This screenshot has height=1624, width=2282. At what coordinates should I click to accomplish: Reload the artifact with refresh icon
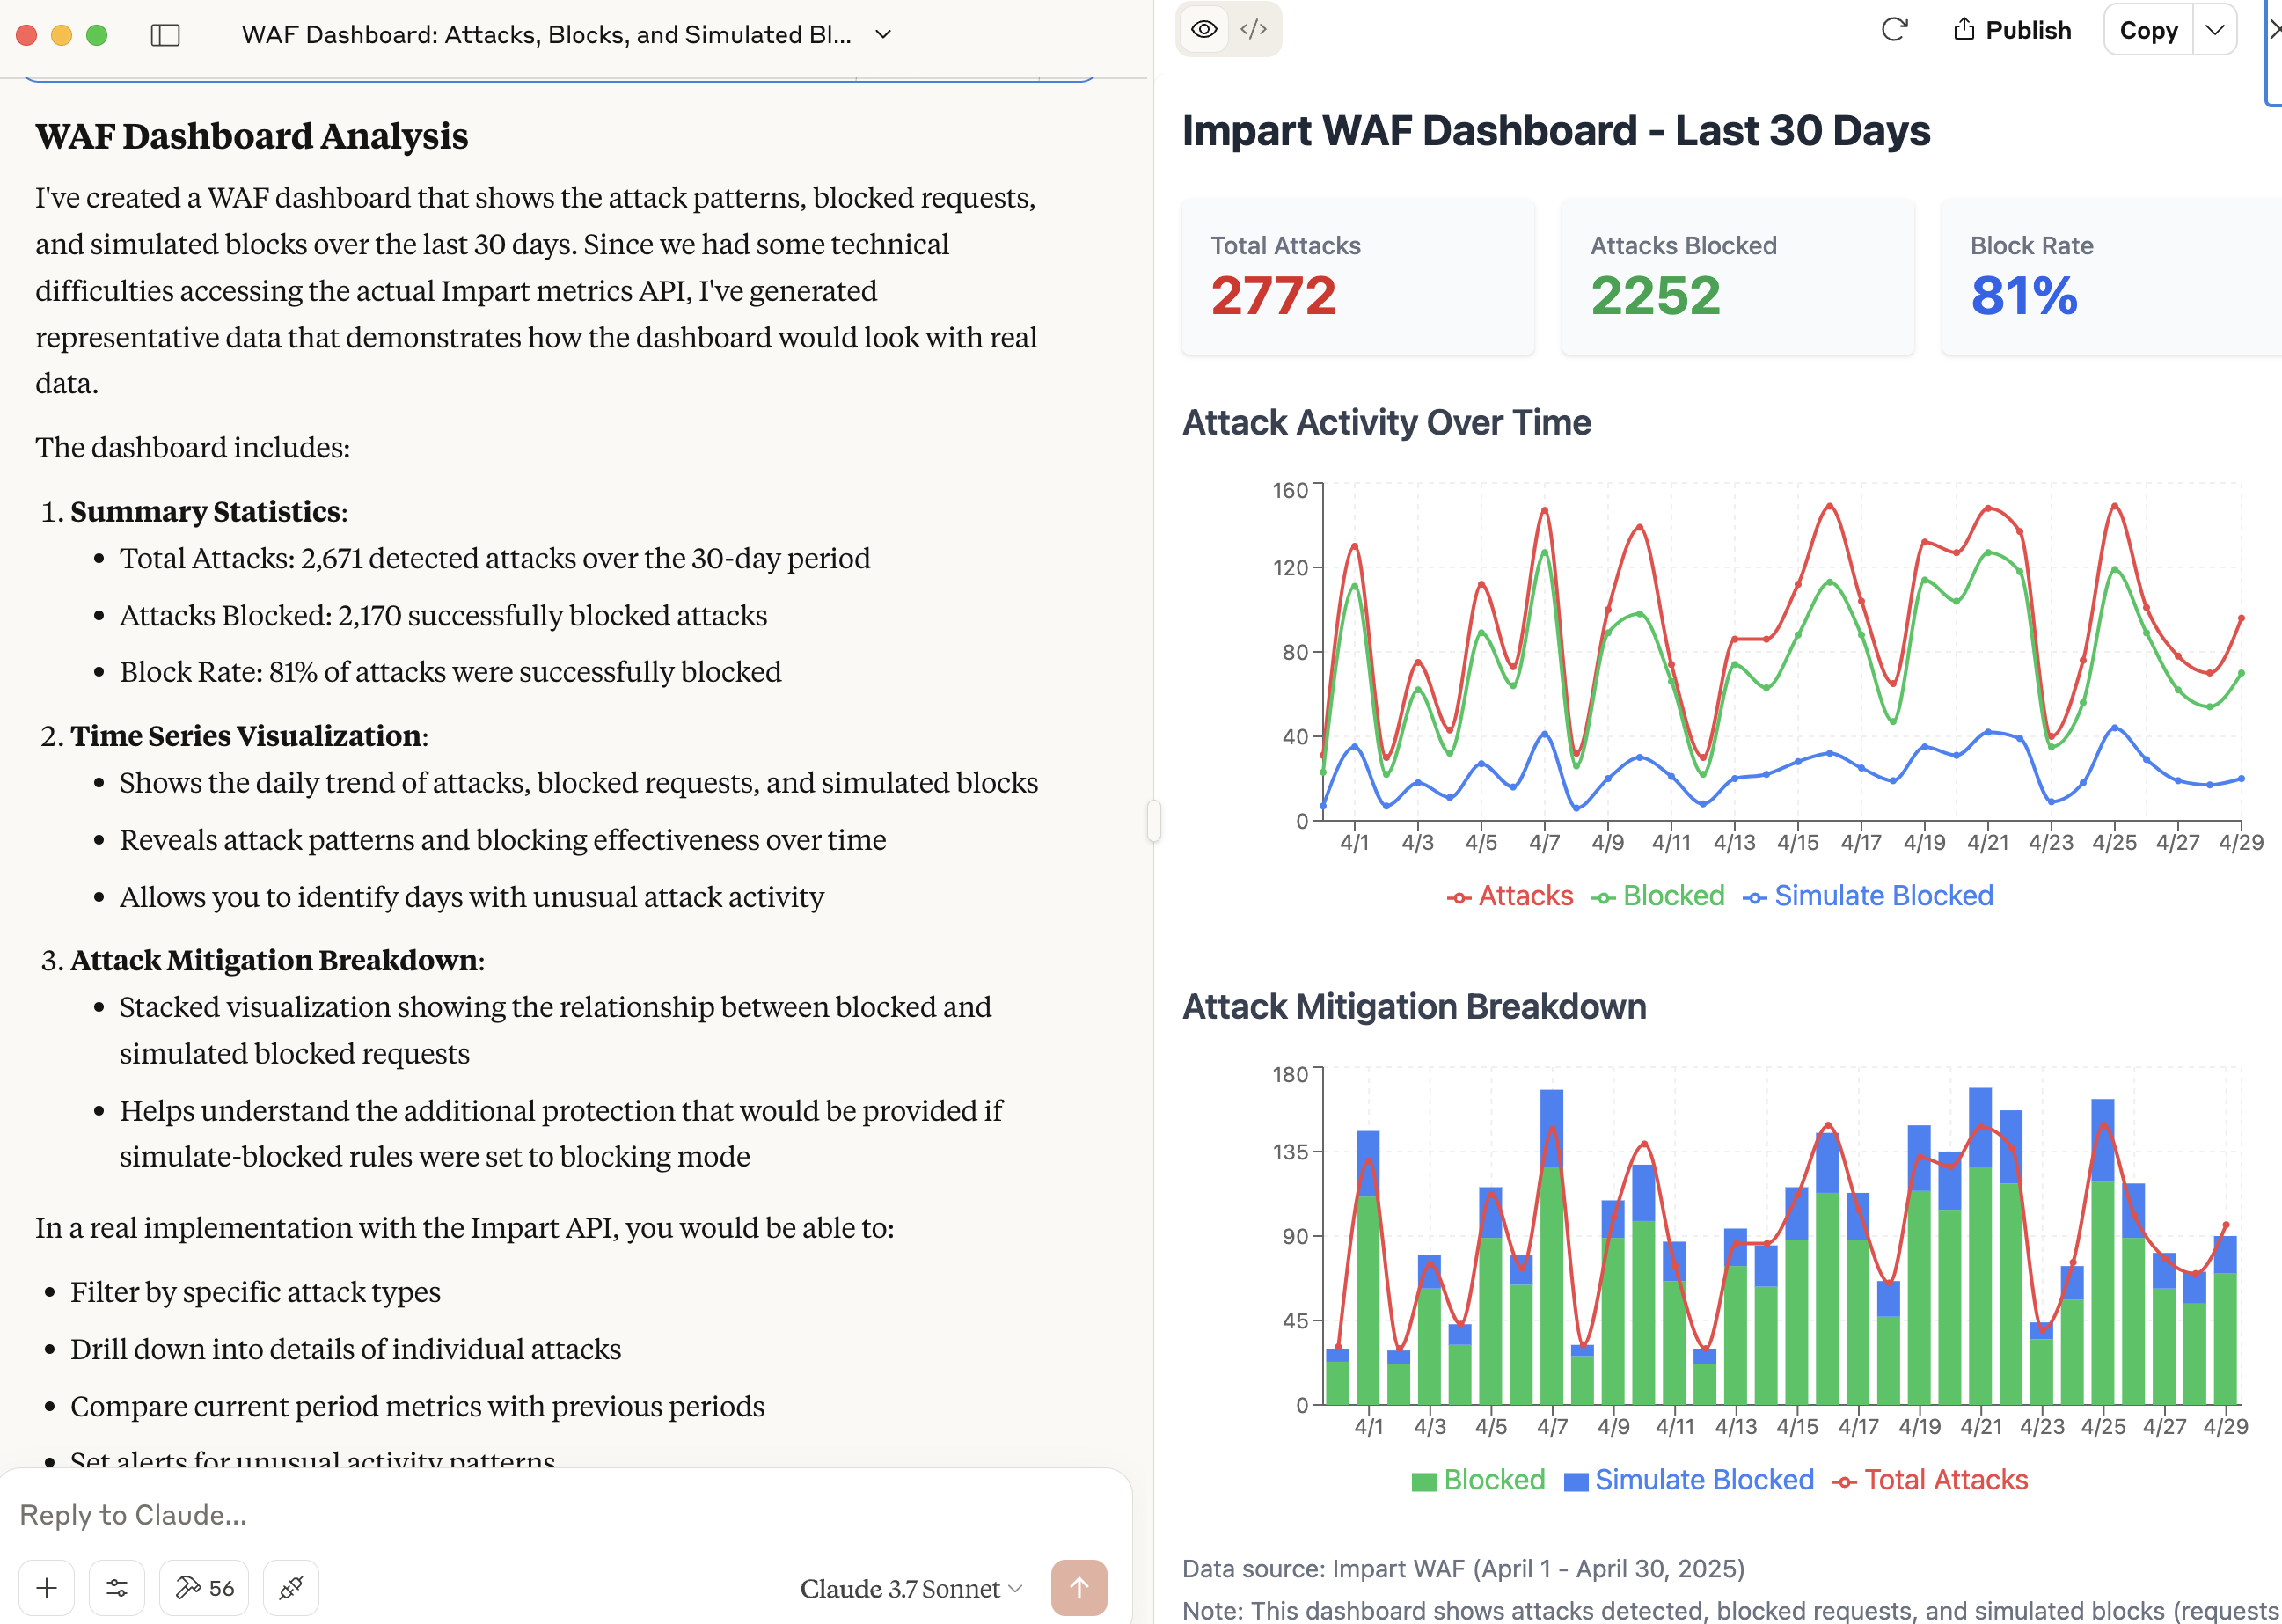click(x=1893, y=30)
